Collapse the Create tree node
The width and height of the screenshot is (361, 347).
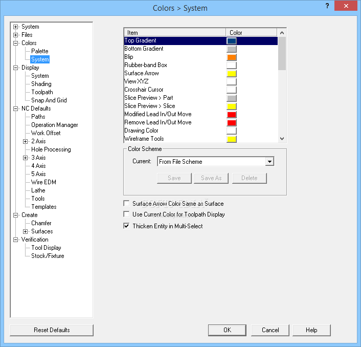coord(16,215)
